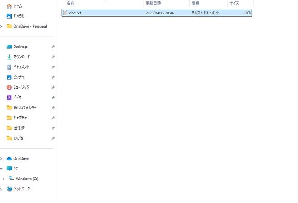Screen dimensions: 298x203
Task: Select the 新しいフォルダー folder icon
Action: click(x=9, y=108)
